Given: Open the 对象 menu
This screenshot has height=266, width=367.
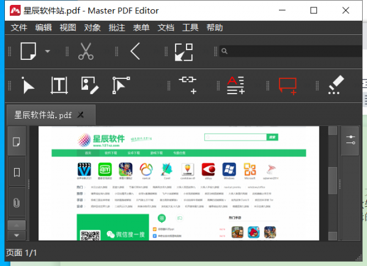Looking at the screenshot, I should point(92,28).
